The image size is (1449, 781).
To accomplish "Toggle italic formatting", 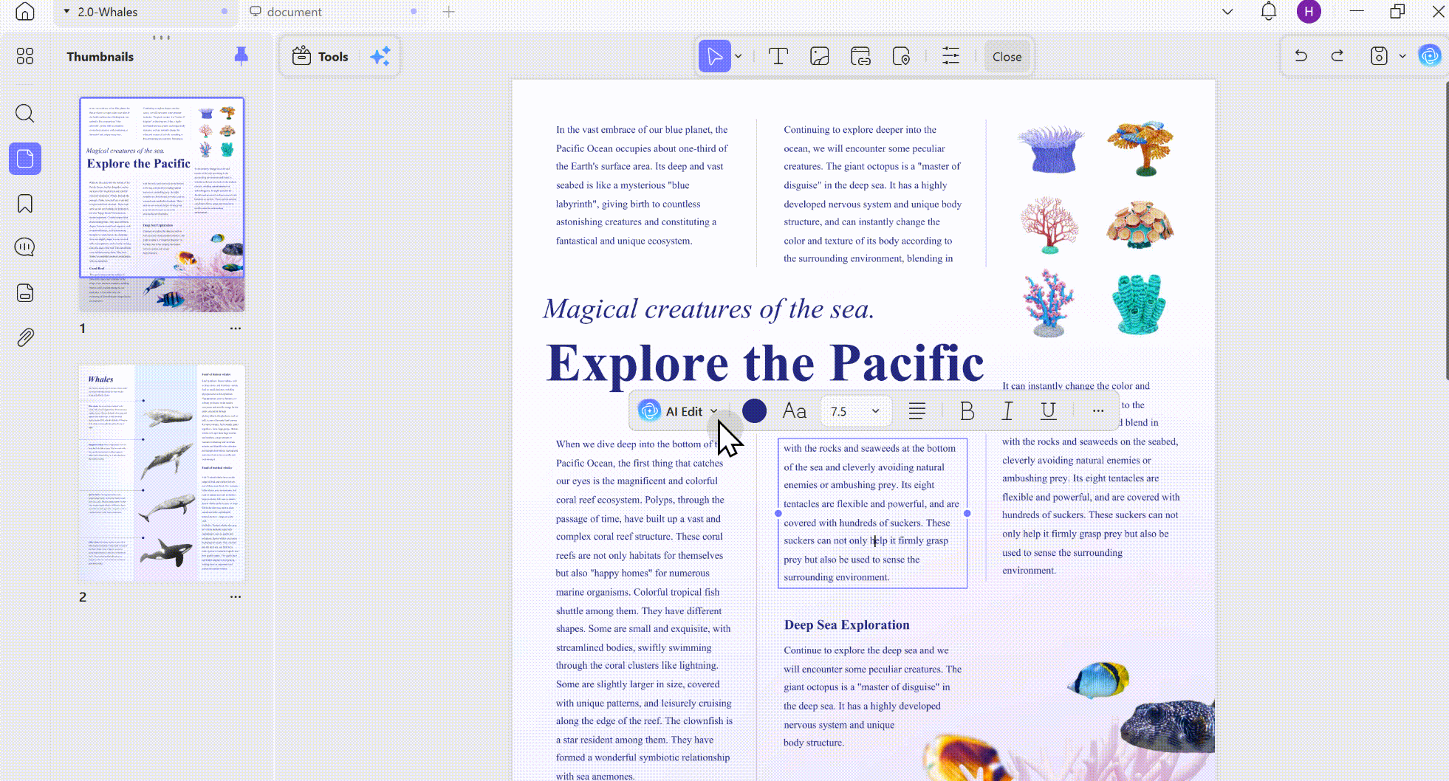I will tap(1007, 411).
